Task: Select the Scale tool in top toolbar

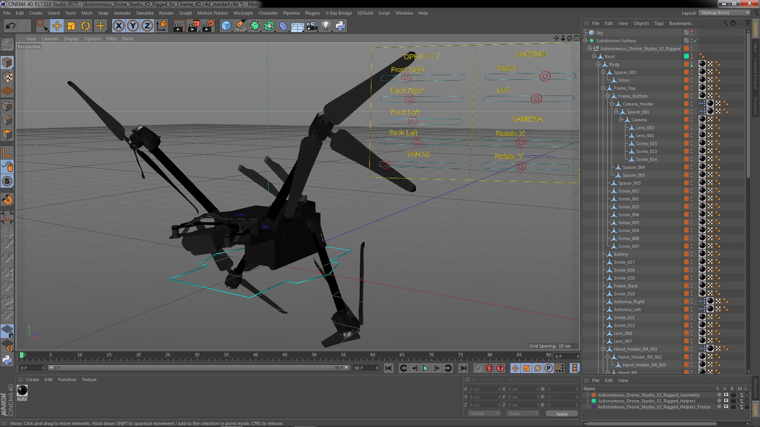Action: pyautogui.click(x=71, y=26)
